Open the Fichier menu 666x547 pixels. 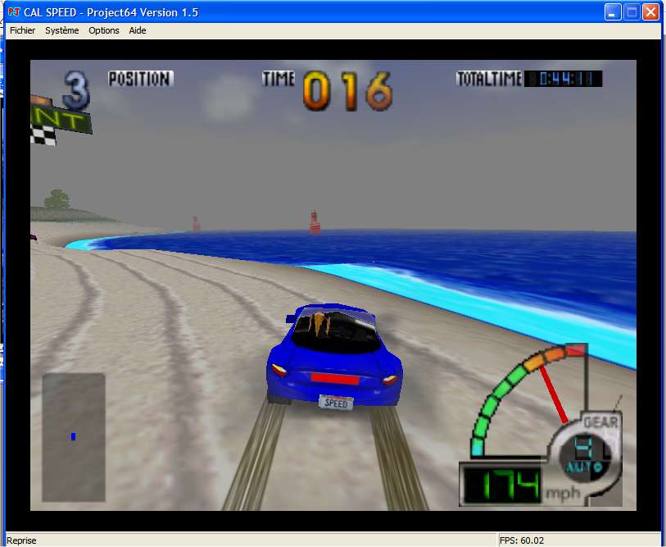22,30
